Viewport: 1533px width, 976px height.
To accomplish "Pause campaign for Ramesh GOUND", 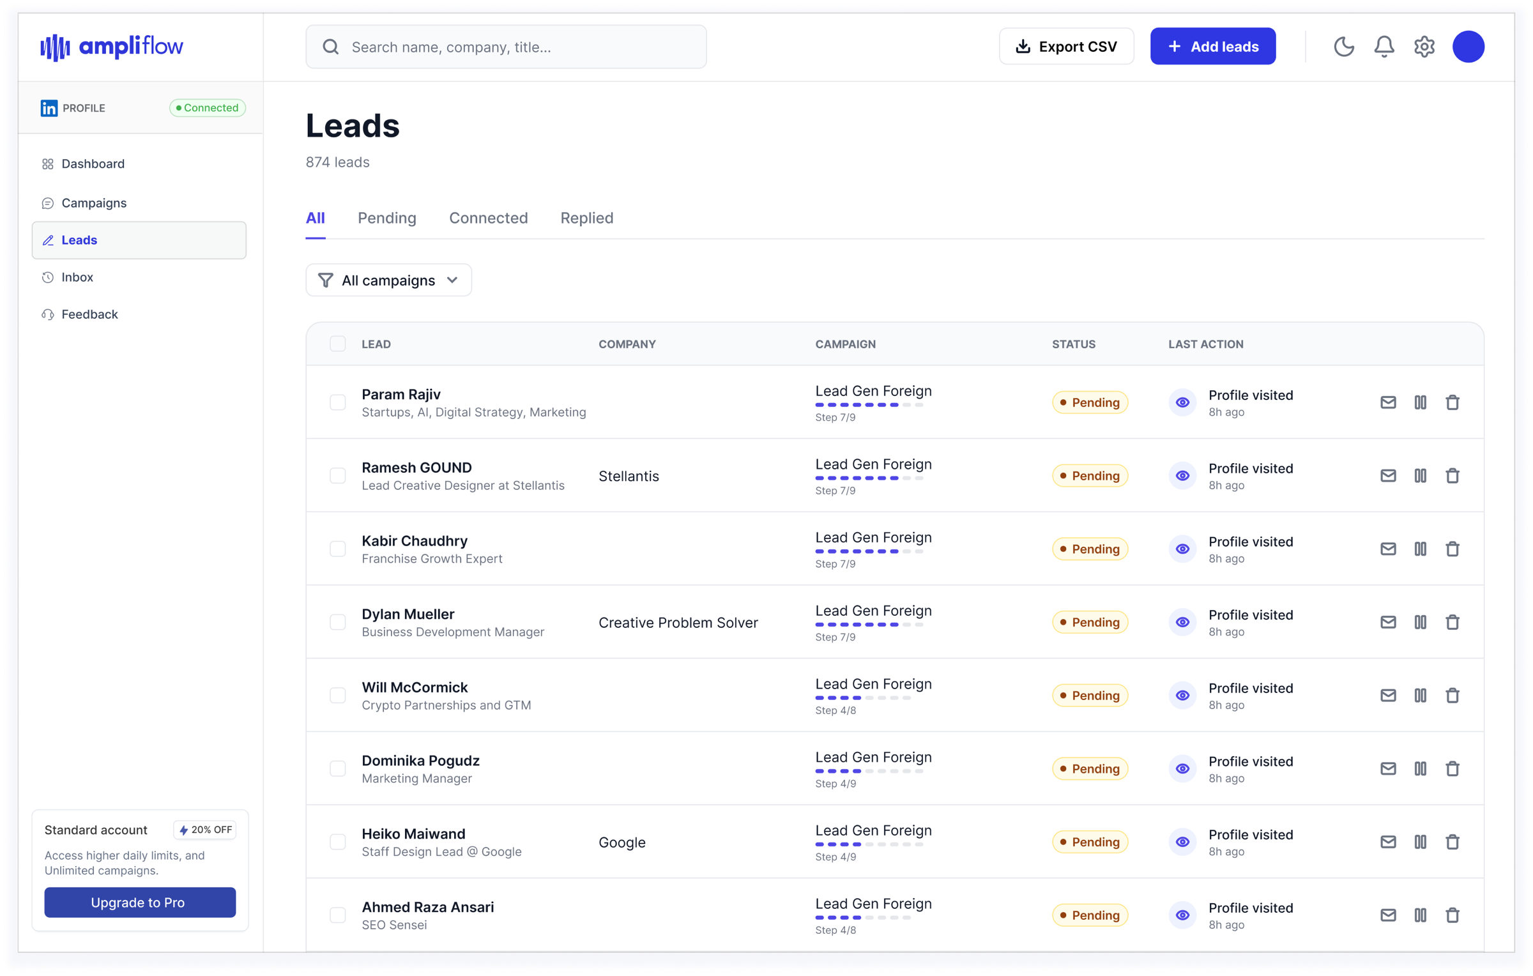I will (x=1421, y=476).
